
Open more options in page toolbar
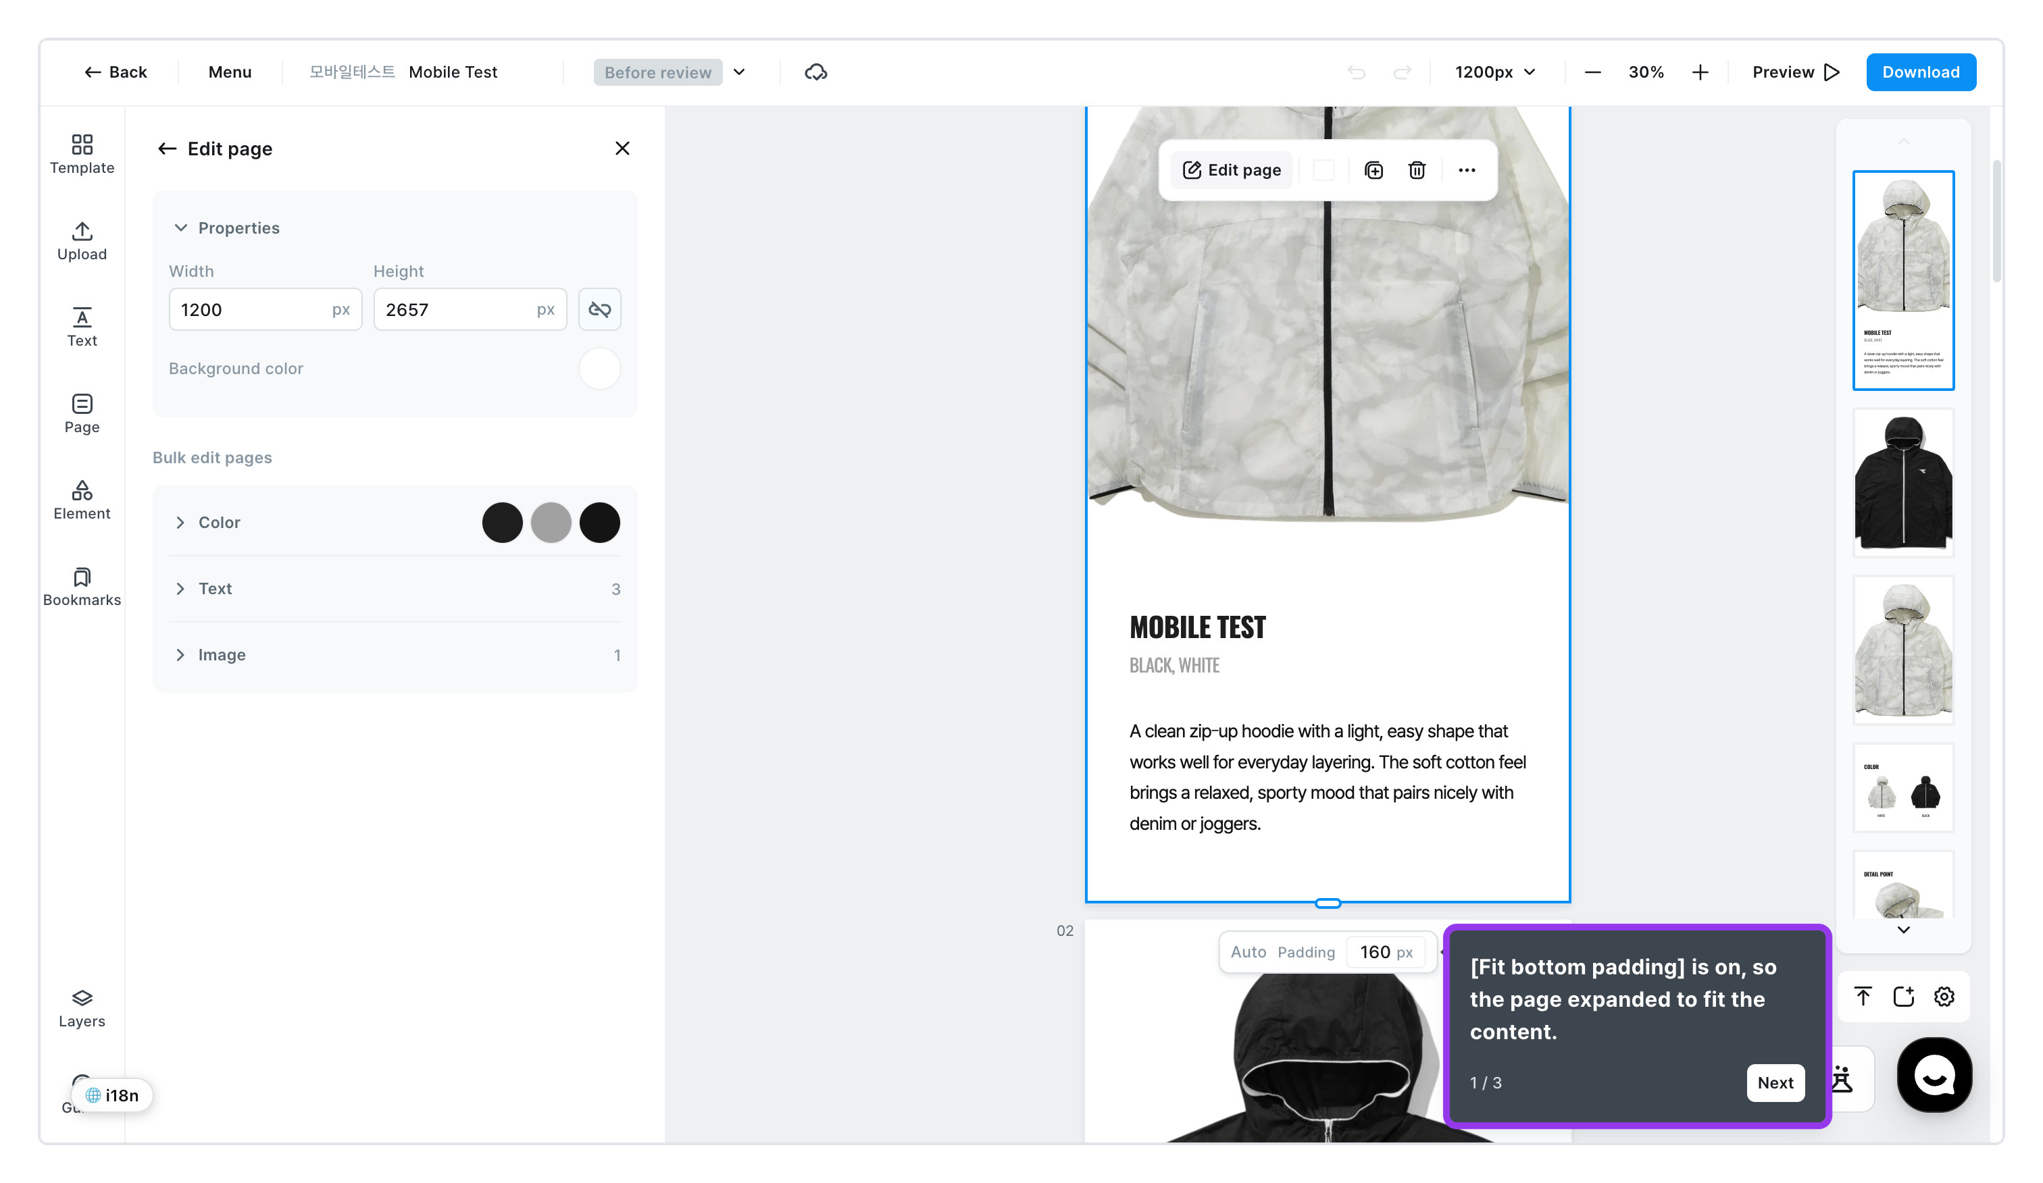(x=1467, y=170)
